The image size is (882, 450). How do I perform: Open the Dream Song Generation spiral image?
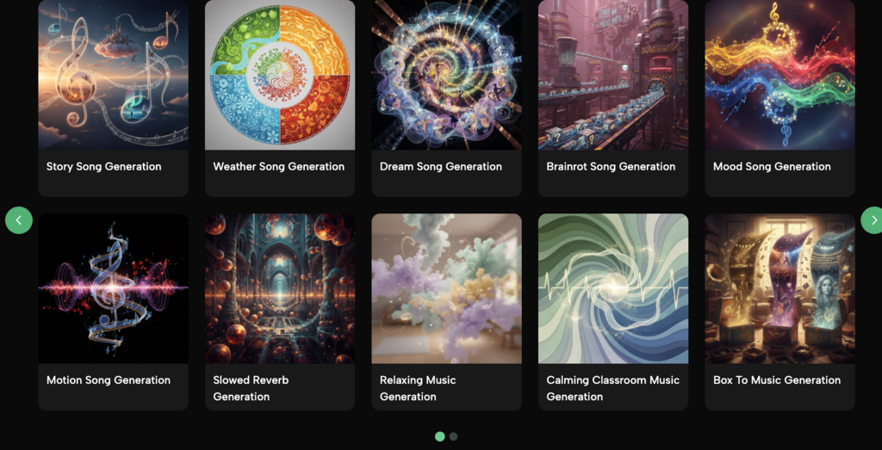click(x=447, y=75)
